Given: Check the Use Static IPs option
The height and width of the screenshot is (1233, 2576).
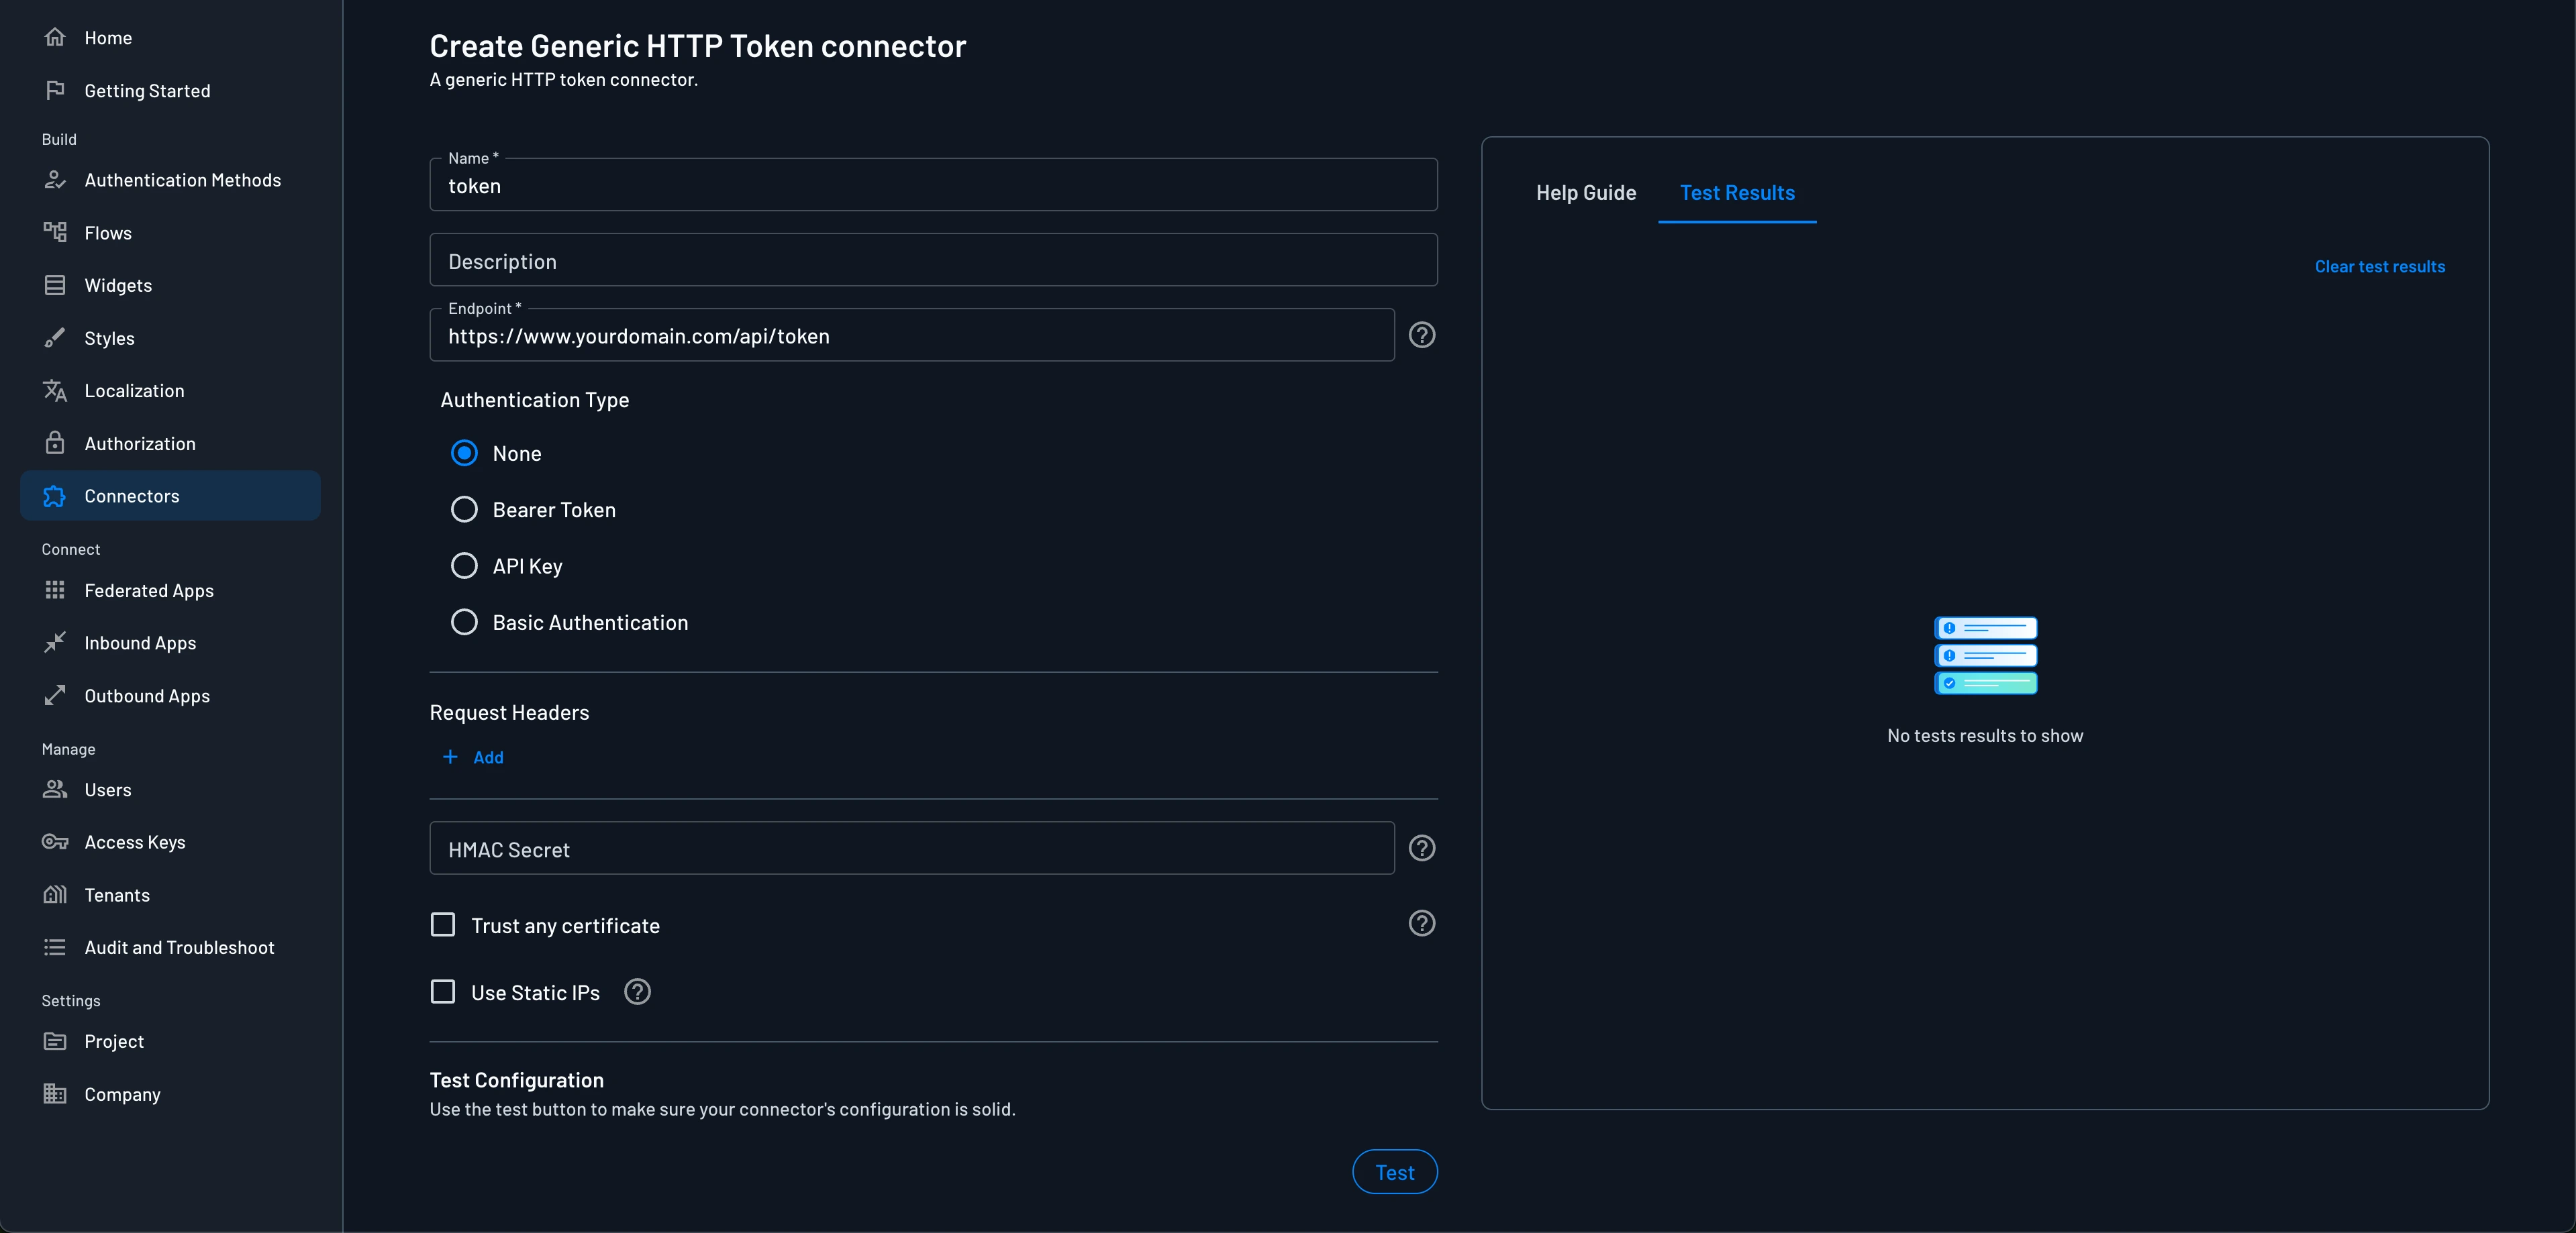Looking at the screenshot, I should (x=443, y=991).
